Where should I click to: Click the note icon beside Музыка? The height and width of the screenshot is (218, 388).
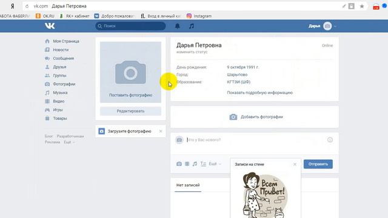coord(47,93)
